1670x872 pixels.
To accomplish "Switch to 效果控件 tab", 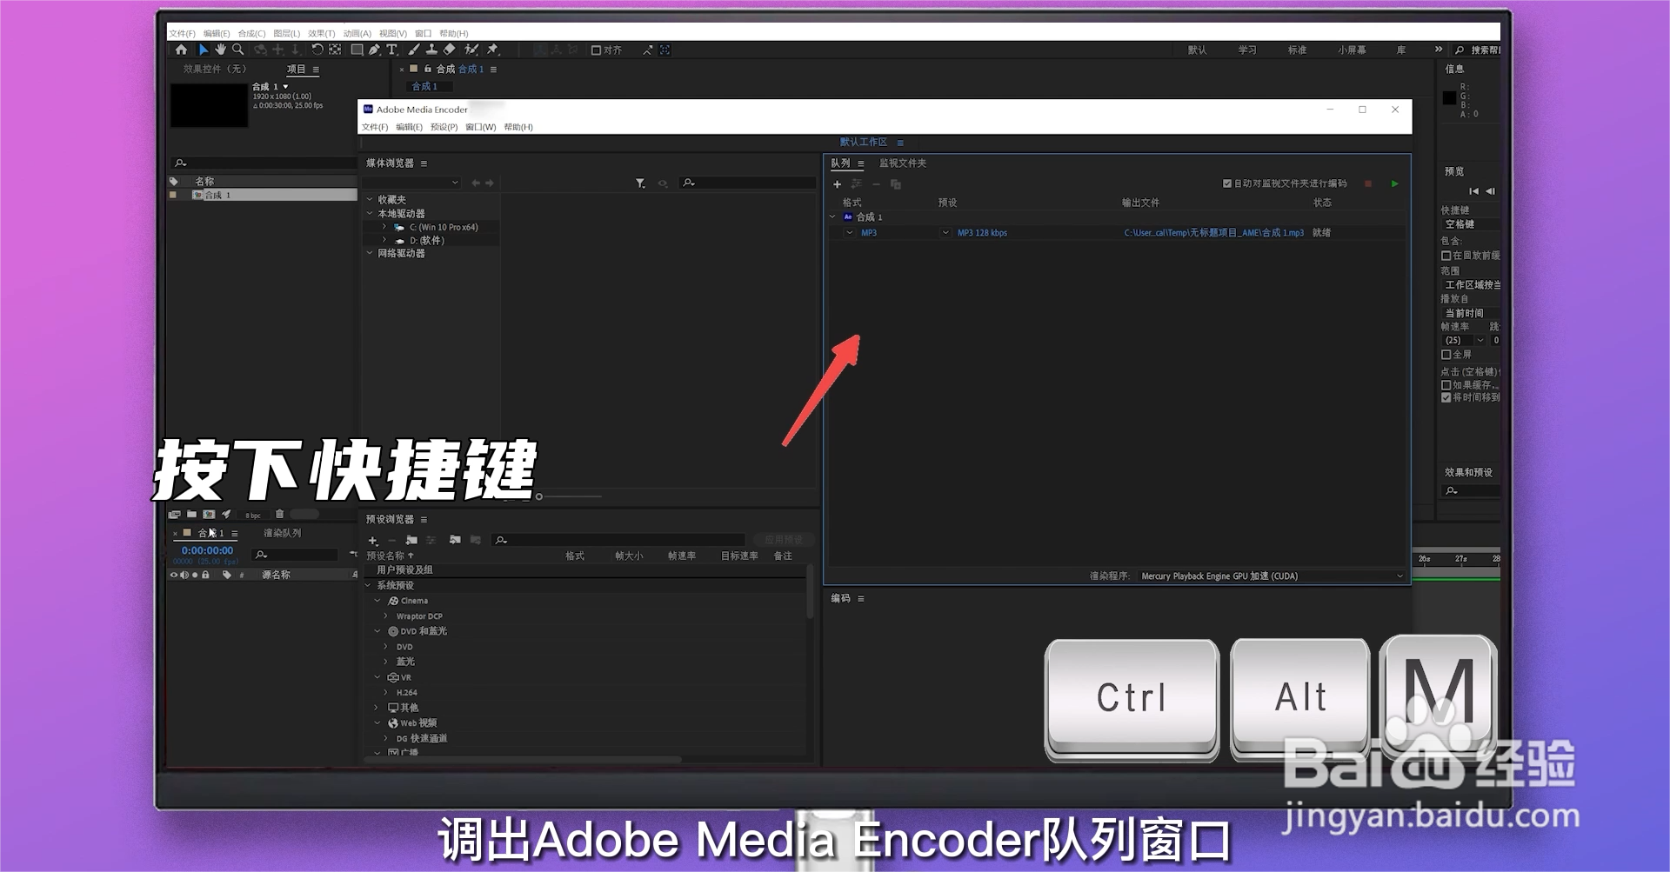I will 215,69.
